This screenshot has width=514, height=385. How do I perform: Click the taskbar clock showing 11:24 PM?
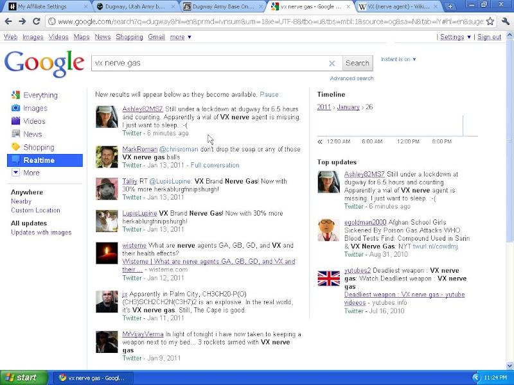click(495, 378)
